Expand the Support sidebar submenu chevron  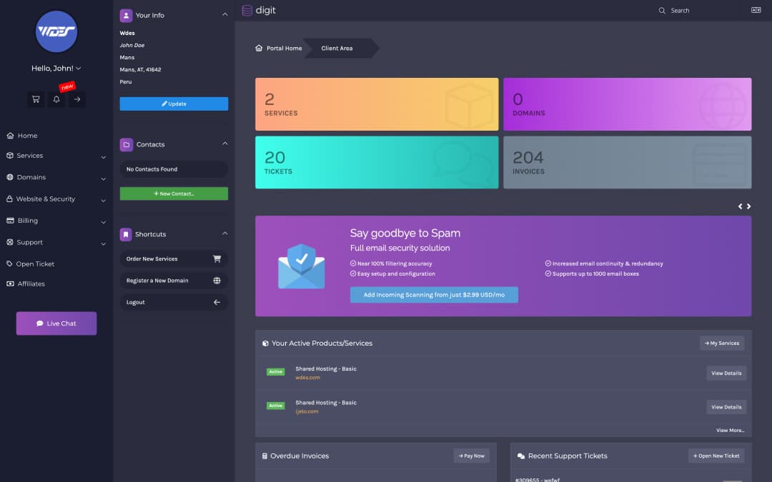[x=104, y=244]
